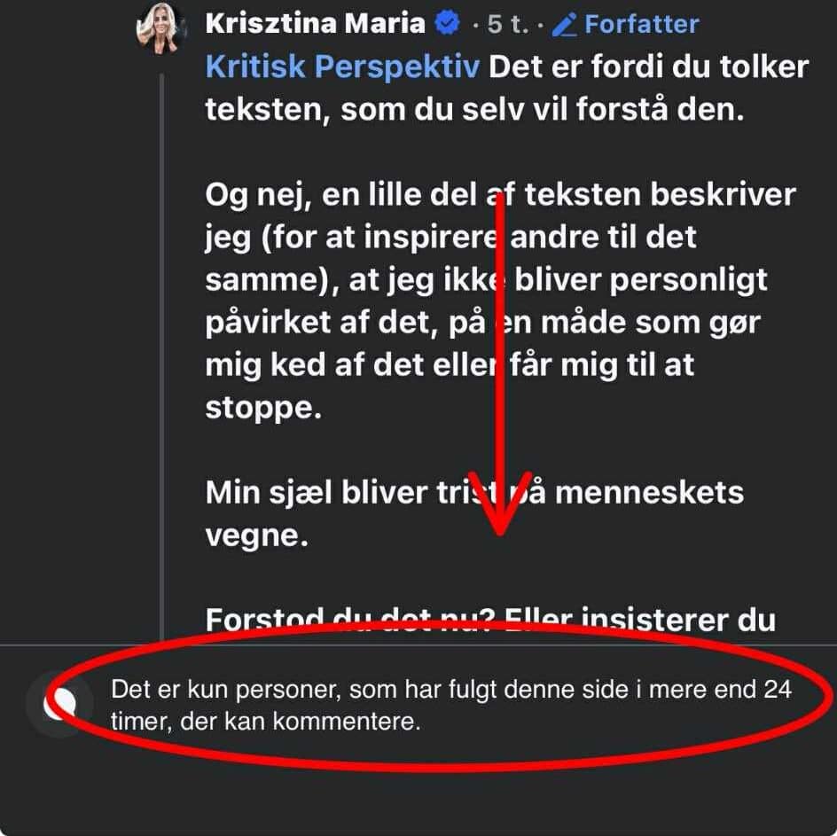Open Krisztina Maria's profile picture

(x=160, y=27)
